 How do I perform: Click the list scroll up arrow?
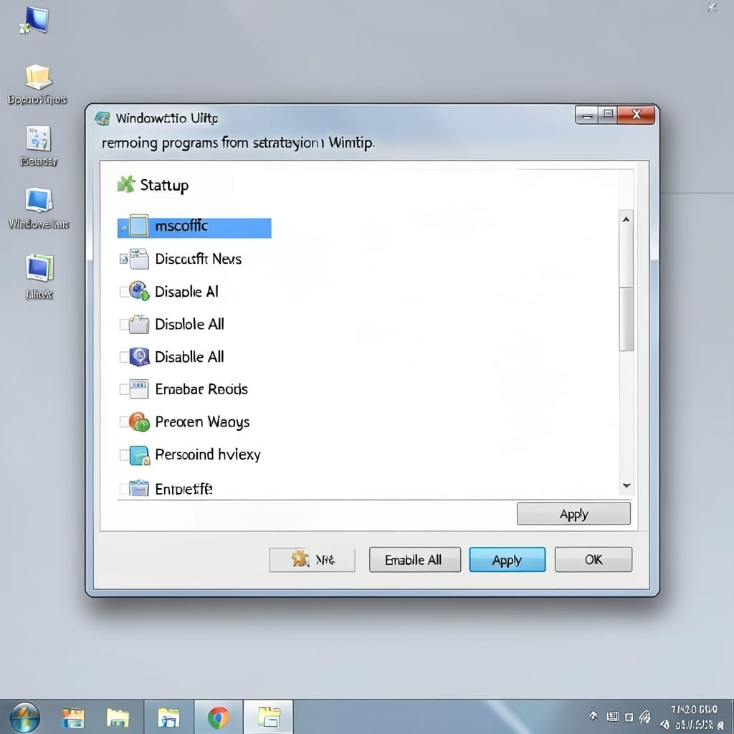626,219
